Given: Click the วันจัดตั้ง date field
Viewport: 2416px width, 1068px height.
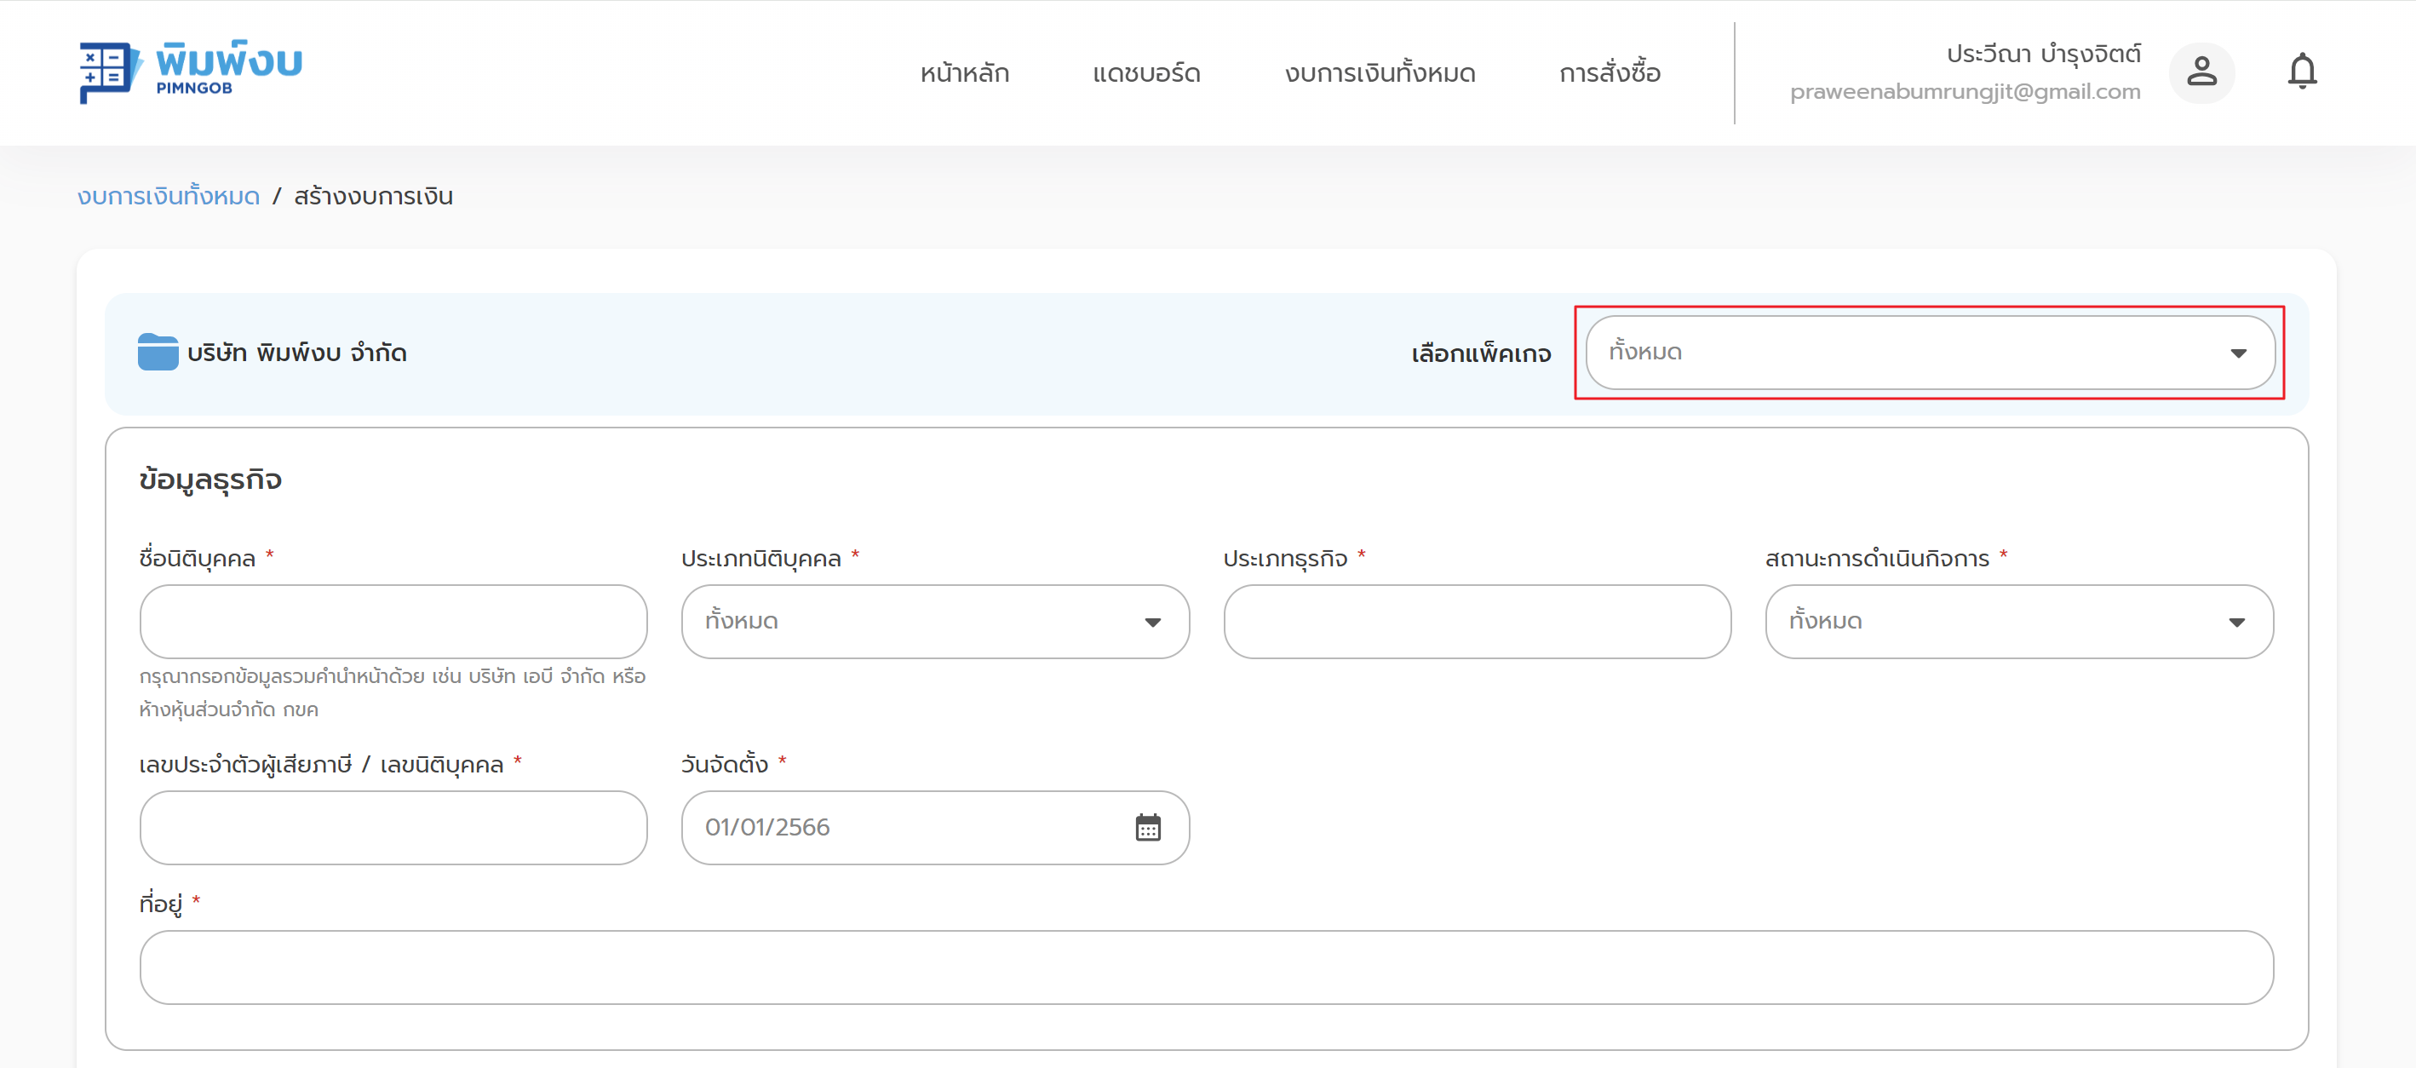Looking at the screenshot, I should click(900, 827).
